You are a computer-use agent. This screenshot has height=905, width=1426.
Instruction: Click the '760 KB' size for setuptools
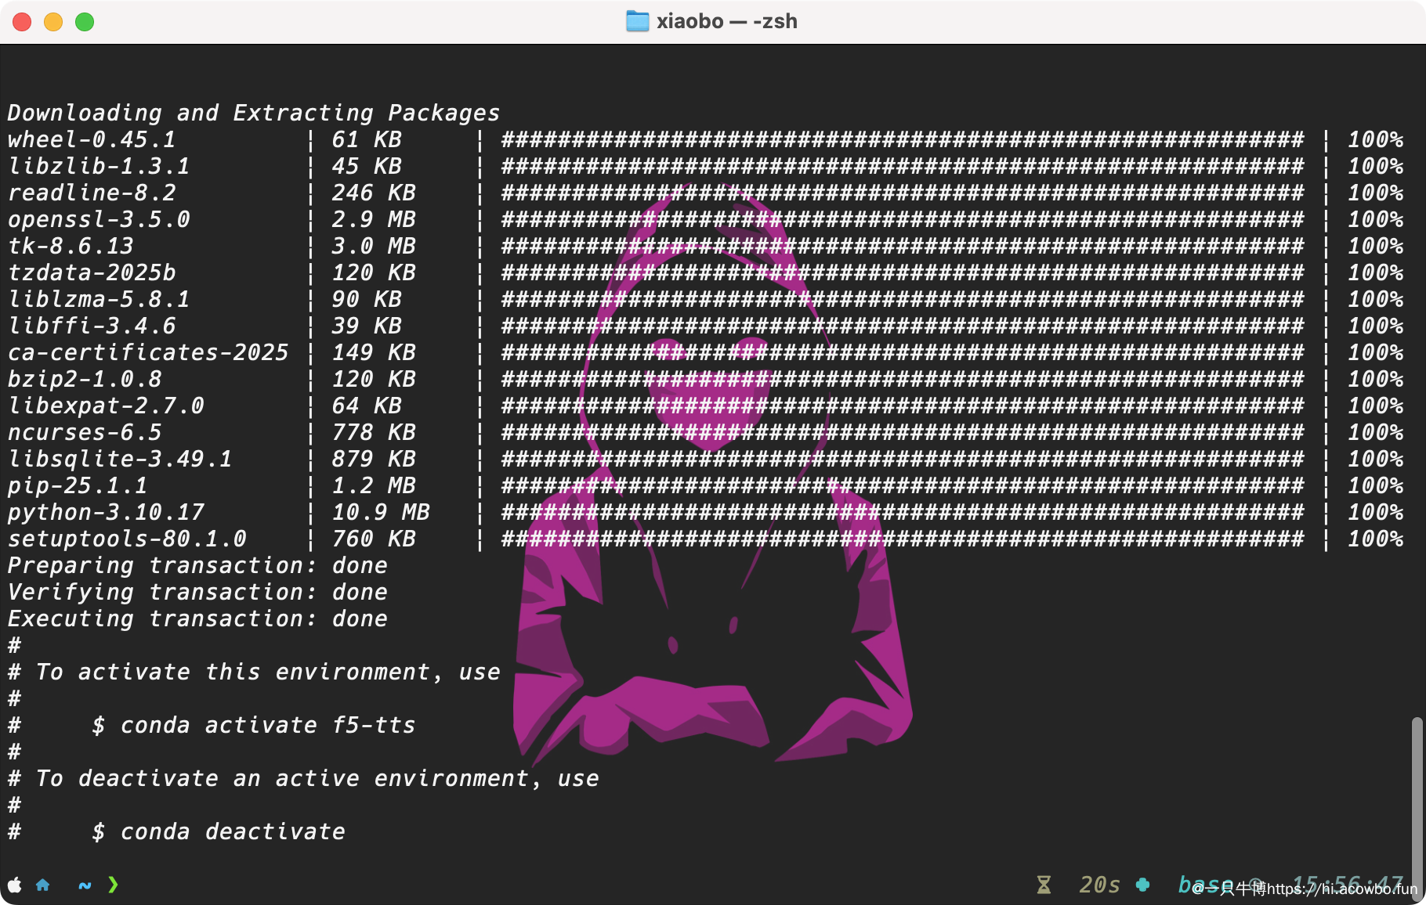coord(374,539)
